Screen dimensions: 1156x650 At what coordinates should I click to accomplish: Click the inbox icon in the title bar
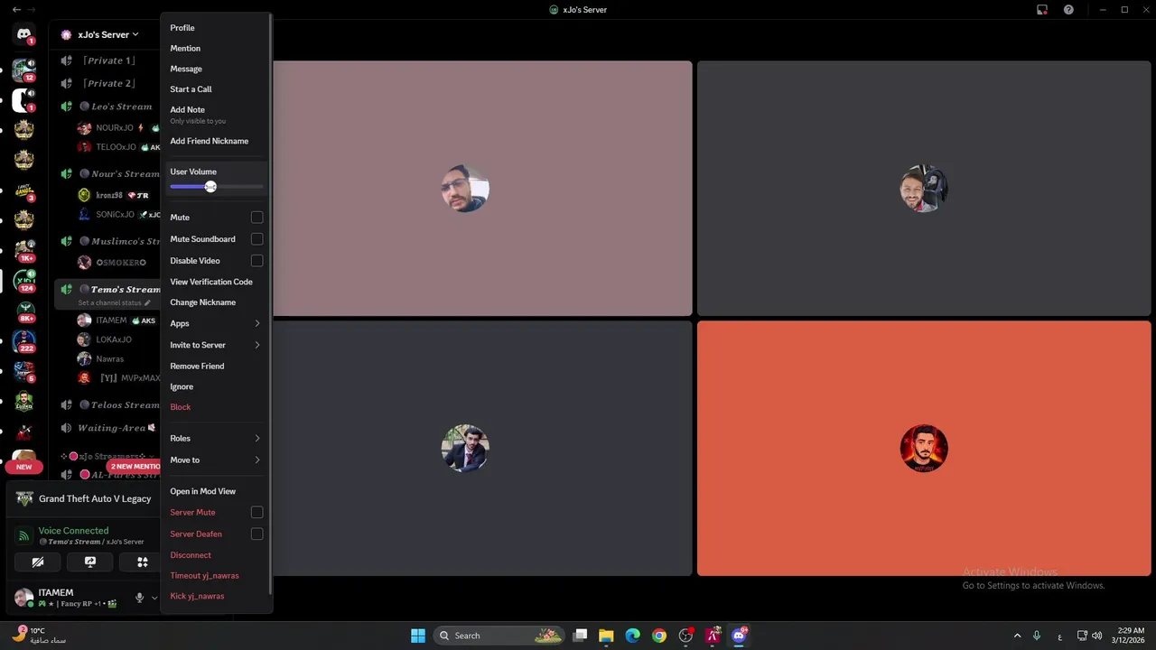(x=1042, y=10)
